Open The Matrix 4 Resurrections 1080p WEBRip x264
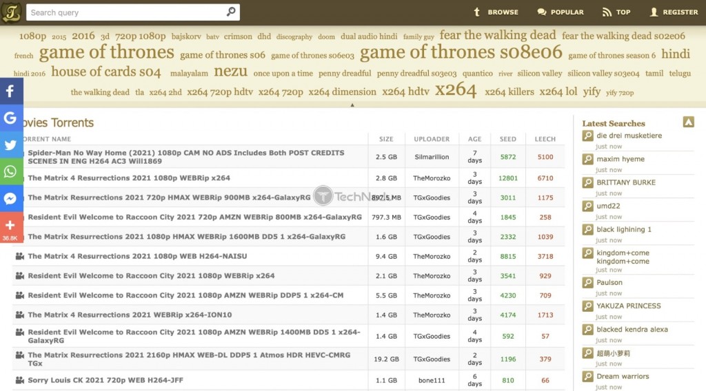 129,178
